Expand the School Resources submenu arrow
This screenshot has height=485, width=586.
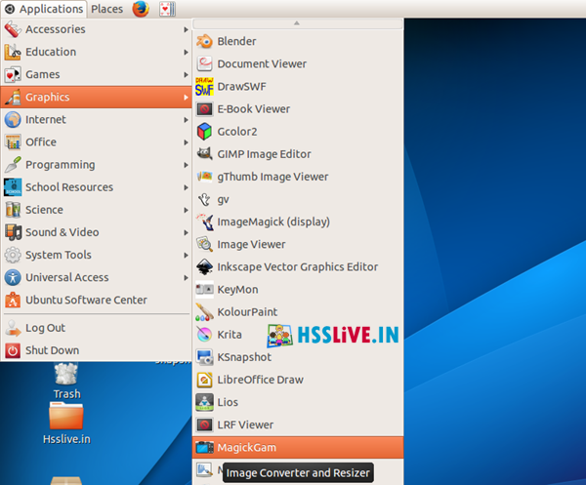(x=186, y=187)
